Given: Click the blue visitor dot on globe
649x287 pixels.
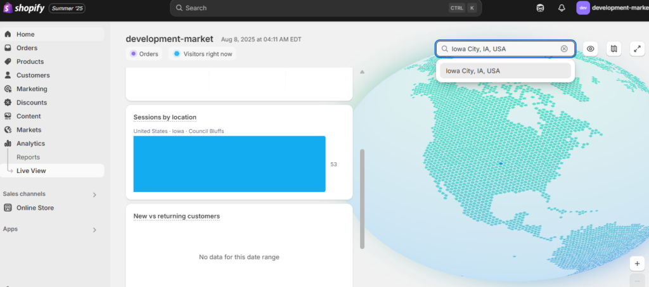Looking at the screenshot, I should click(x=501, y=163).
